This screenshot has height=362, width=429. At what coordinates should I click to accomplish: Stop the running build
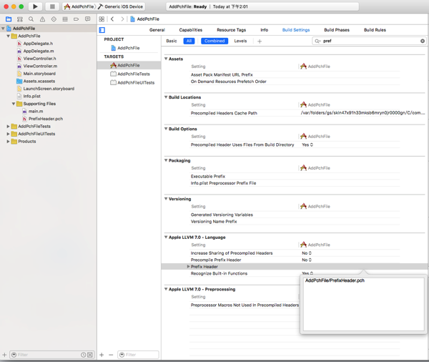click(52, 6)
